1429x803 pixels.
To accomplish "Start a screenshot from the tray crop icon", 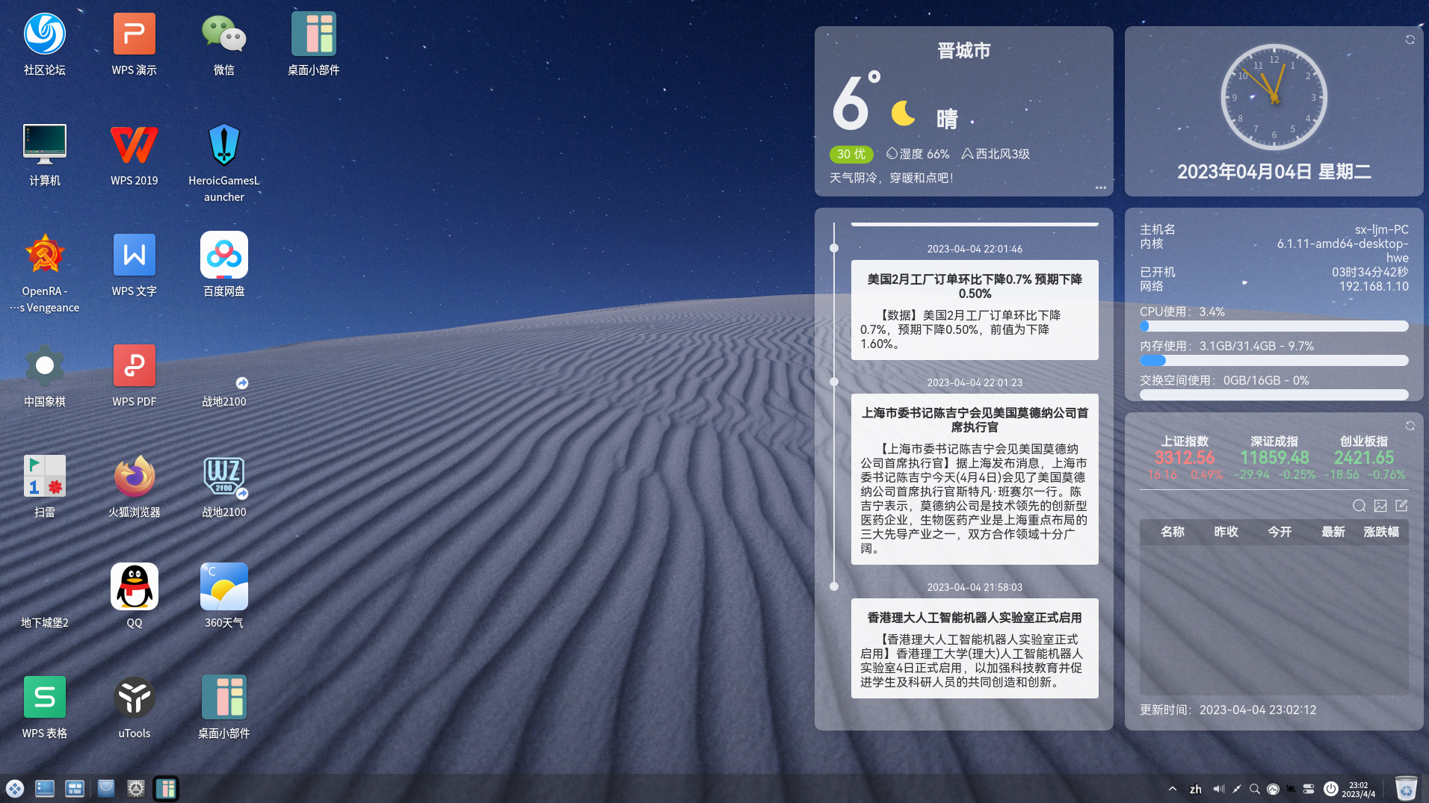I will pyautogui.click(x=1291, y=789).
